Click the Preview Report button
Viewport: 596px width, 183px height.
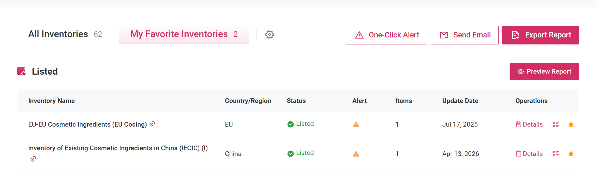click(544, 71)
